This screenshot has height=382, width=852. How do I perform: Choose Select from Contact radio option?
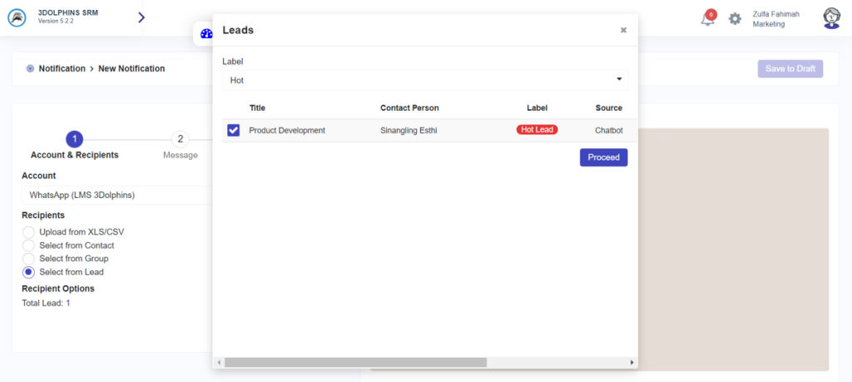tap(29, 246)
